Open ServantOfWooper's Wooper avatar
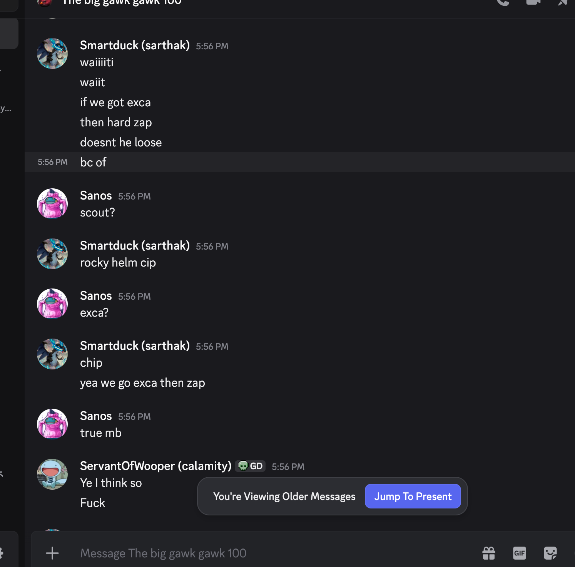The image size is (575, 567). point(52,474)
